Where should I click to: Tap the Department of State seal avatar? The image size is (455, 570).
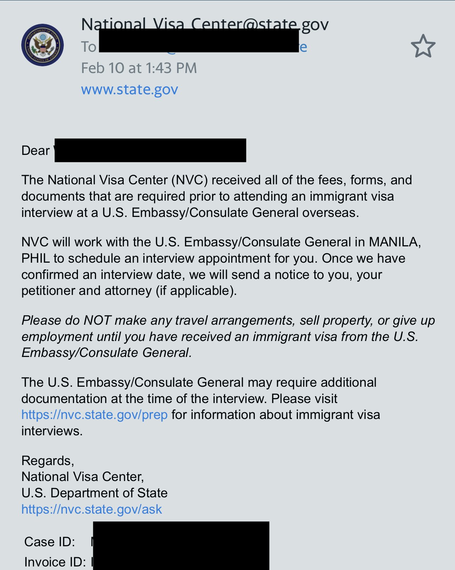(x=43, y=45)
